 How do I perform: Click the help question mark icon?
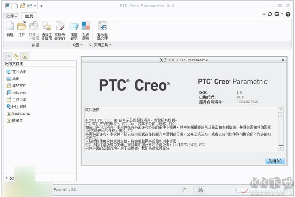point(288,14)
